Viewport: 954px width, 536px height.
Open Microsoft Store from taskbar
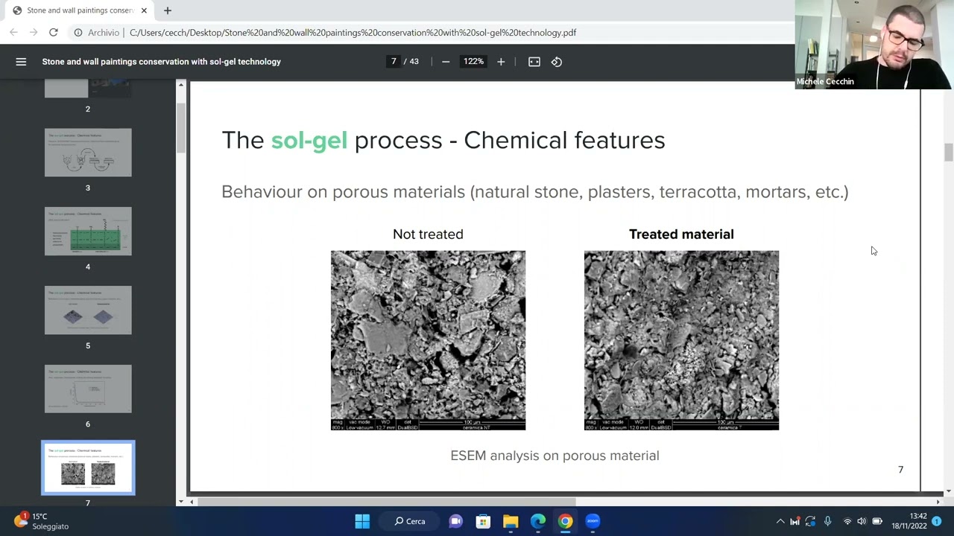(x=483, y=521)
